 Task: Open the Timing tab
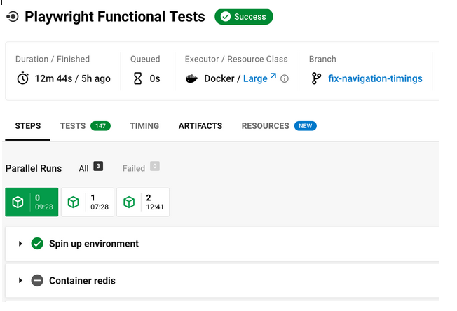point(144,126)
